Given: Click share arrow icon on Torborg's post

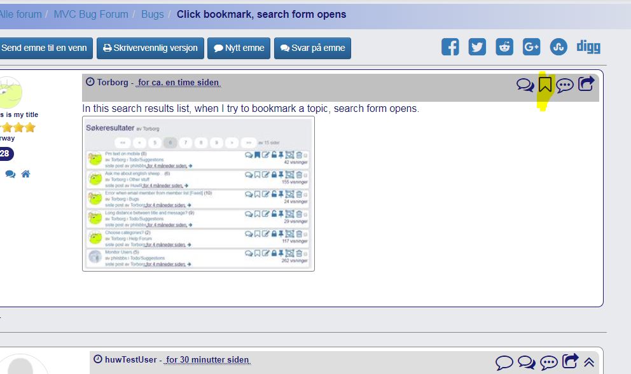Looking at the screenshot, I should [586, 84].
